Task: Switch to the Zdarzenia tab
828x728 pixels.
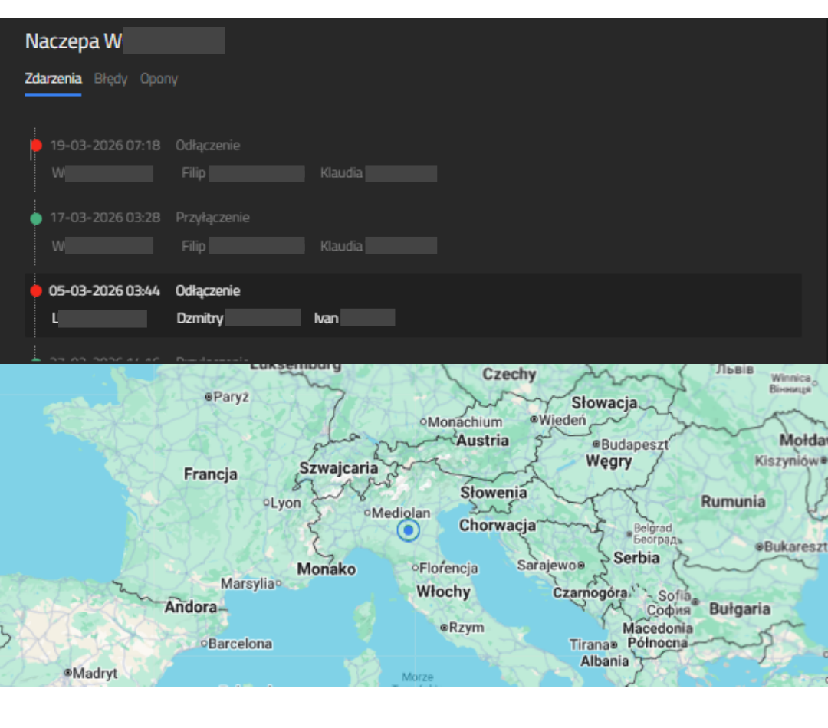Action: coord(53,79)
